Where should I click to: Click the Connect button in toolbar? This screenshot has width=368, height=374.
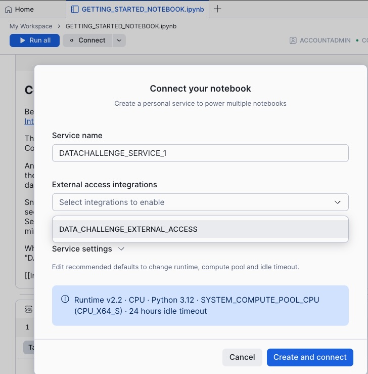(x=87, y=40)
